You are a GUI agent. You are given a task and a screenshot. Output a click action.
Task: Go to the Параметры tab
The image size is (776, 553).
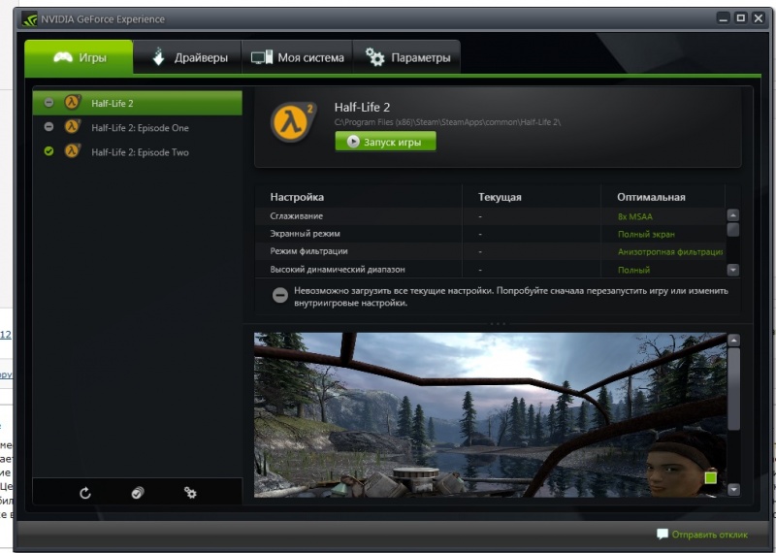click(x=406, y=57)
